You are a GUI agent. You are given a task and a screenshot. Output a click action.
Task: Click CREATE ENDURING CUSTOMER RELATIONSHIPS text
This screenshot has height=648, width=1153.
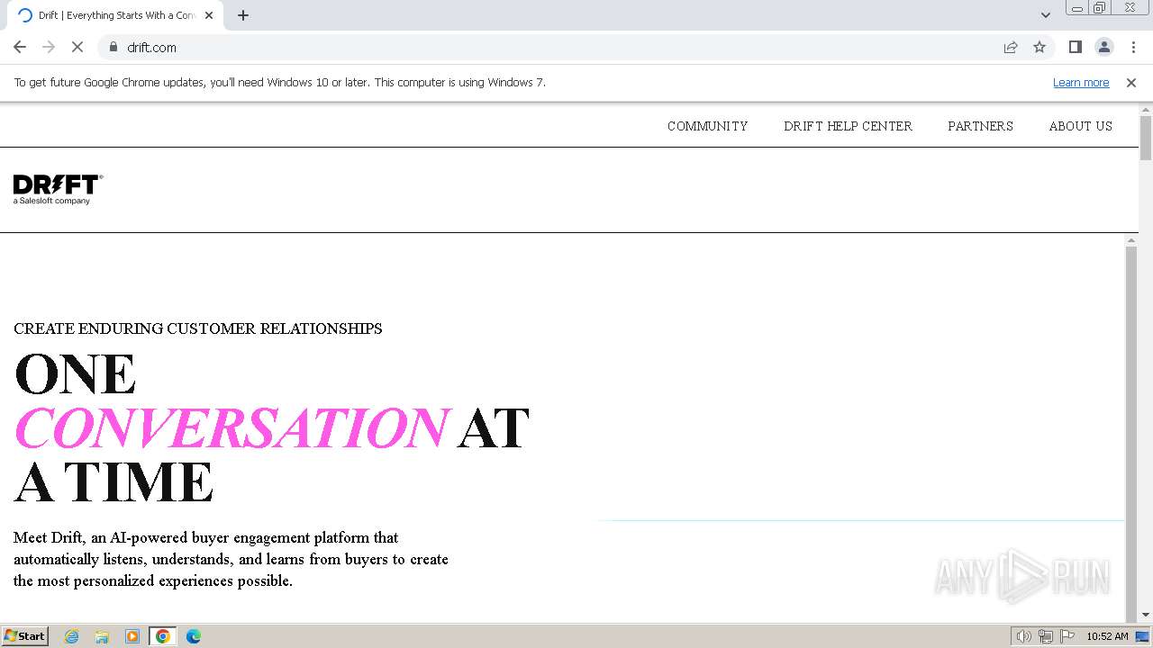click(198, 328)
